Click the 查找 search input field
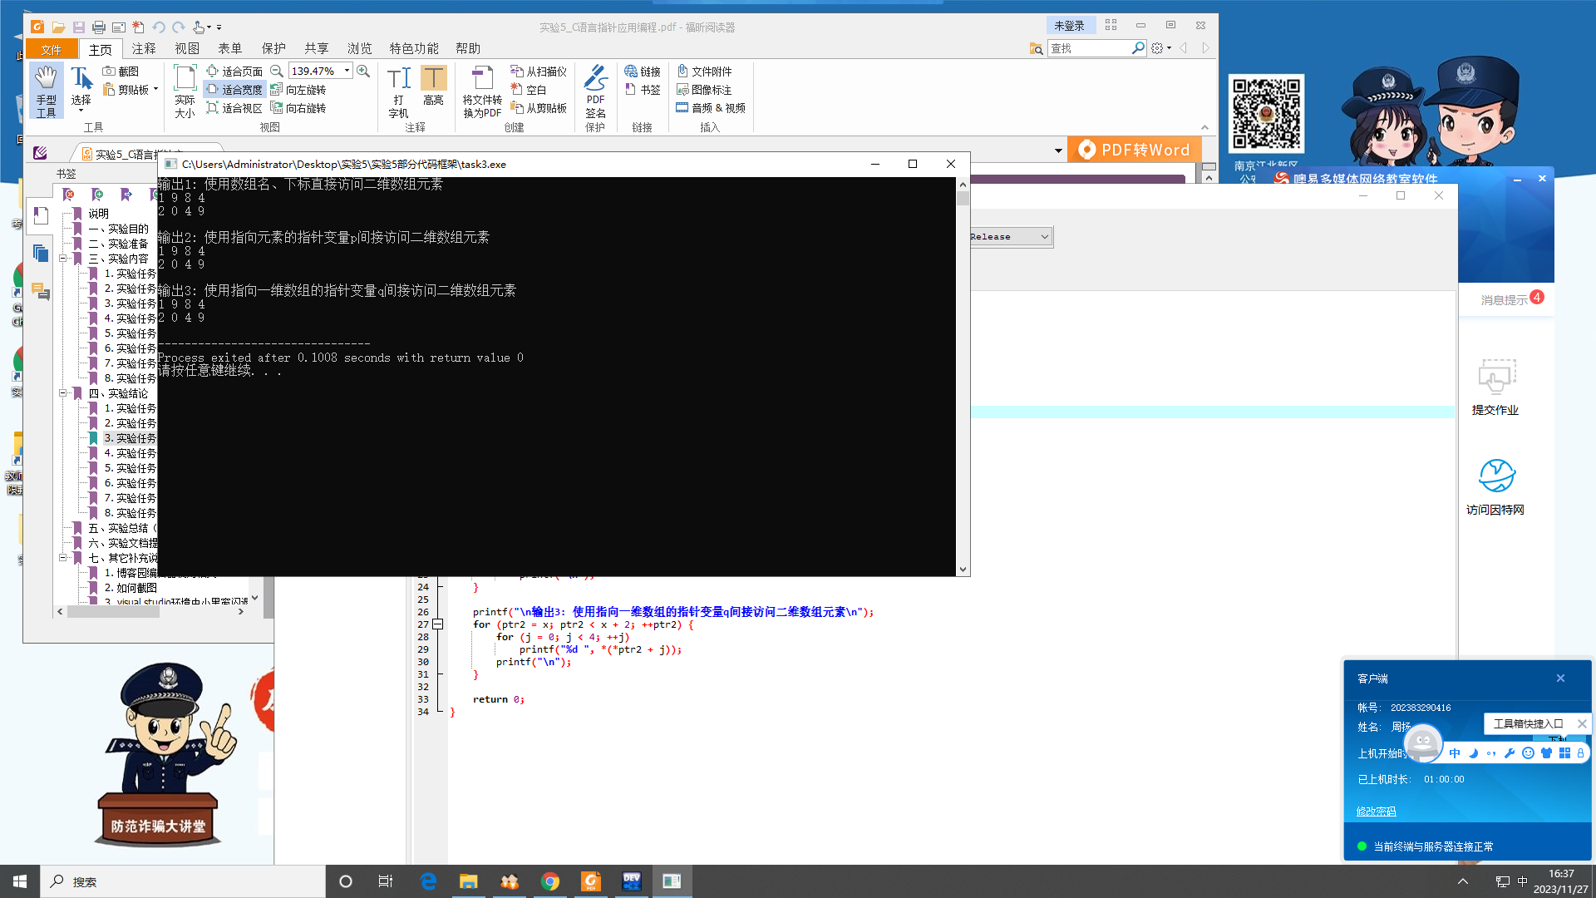Viewport: 1596px width, 898px height. point(1088,49)
